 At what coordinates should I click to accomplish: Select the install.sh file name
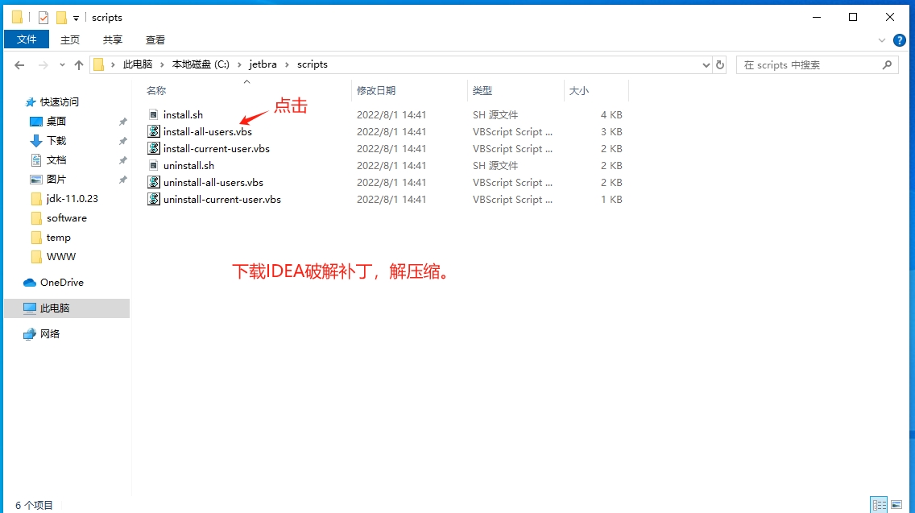point(183,115)
